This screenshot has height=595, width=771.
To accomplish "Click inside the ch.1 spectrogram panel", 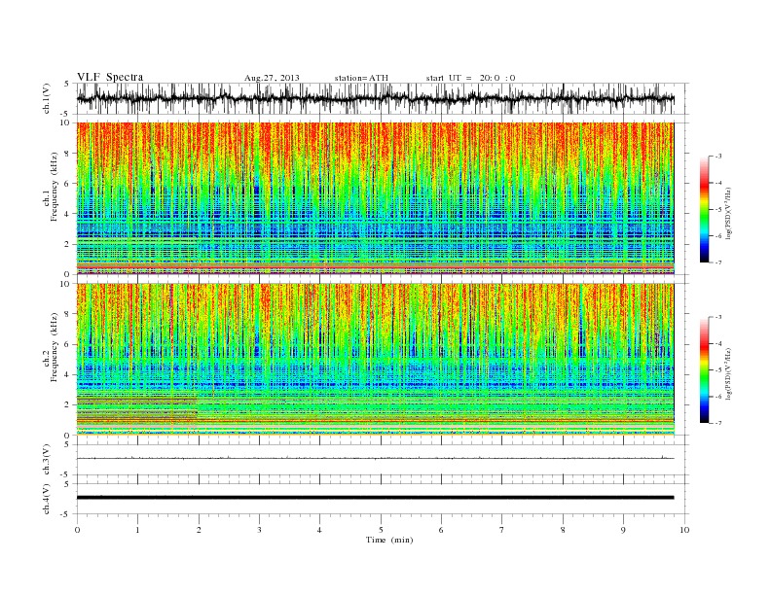I will [375, 198].
